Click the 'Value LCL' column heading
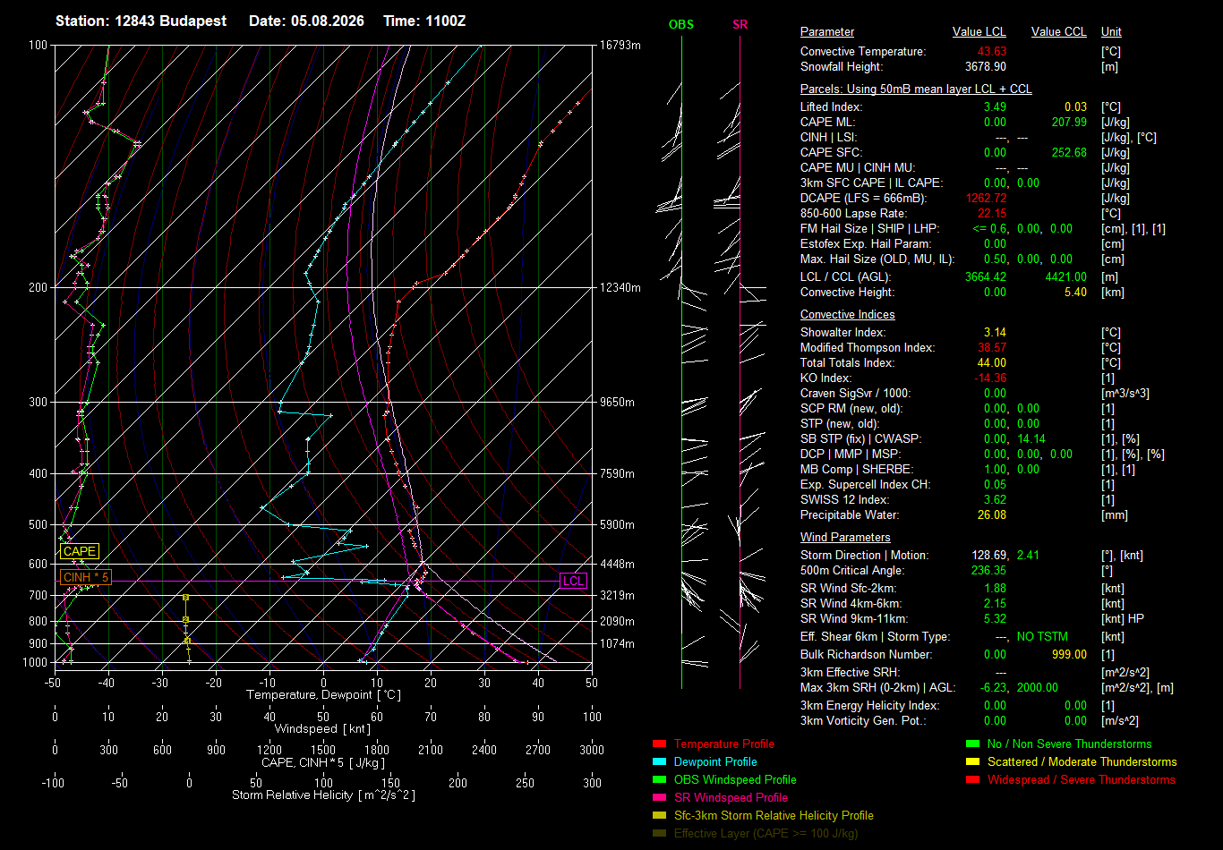The height and width of the screenshot is (850, 1223). pos(979,31)
